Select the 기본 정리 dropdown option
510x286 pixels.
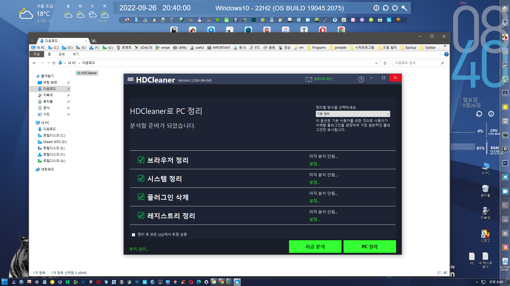click(x=352, y=114)
